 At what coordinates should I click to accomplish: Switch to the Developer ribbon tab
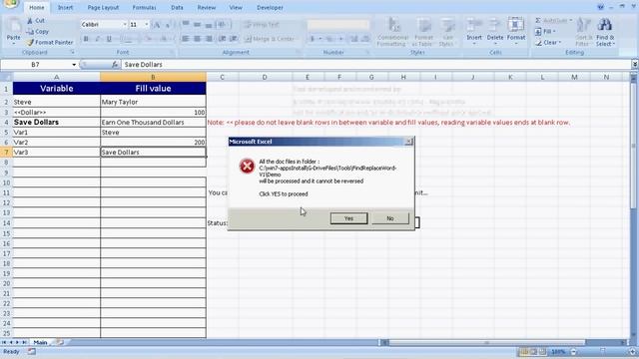point(270,7)
